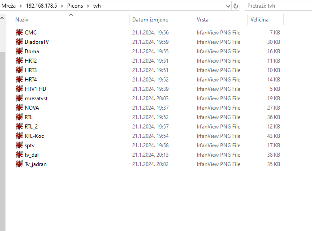The height and width of the screenshot is (231, 312).
Task: Select the file name RTL
Action: point(28,117)
